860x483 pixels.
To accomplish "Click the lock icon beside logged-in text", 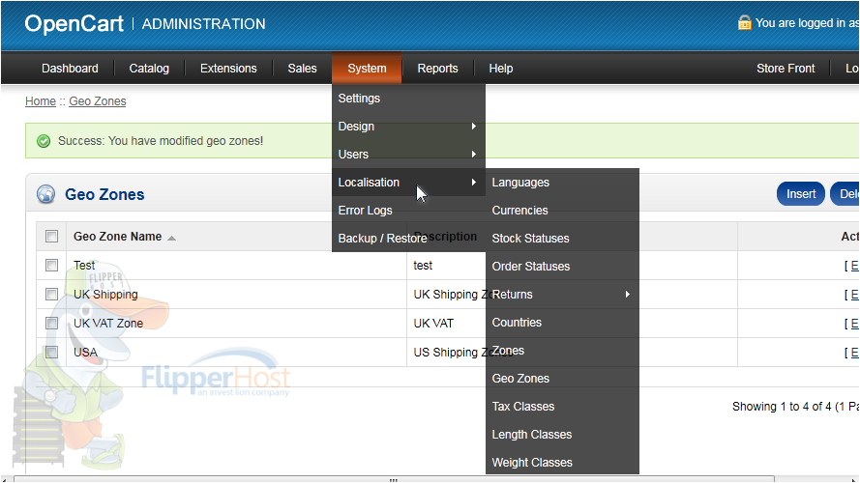I will 744,22.
